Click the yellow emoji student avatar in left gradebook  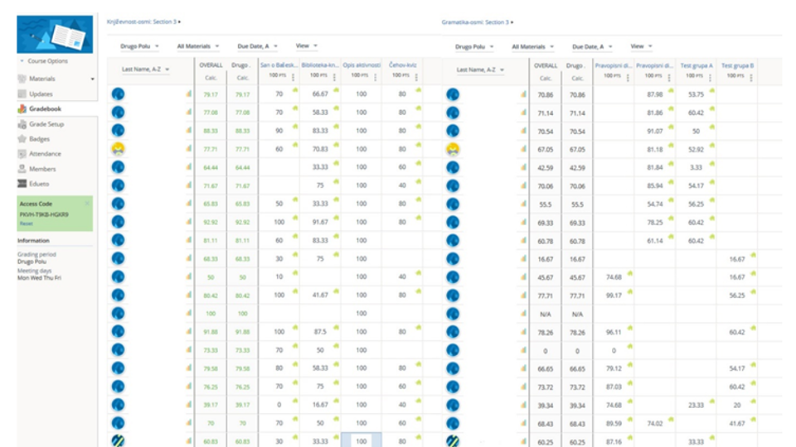[x=118, y=149]
